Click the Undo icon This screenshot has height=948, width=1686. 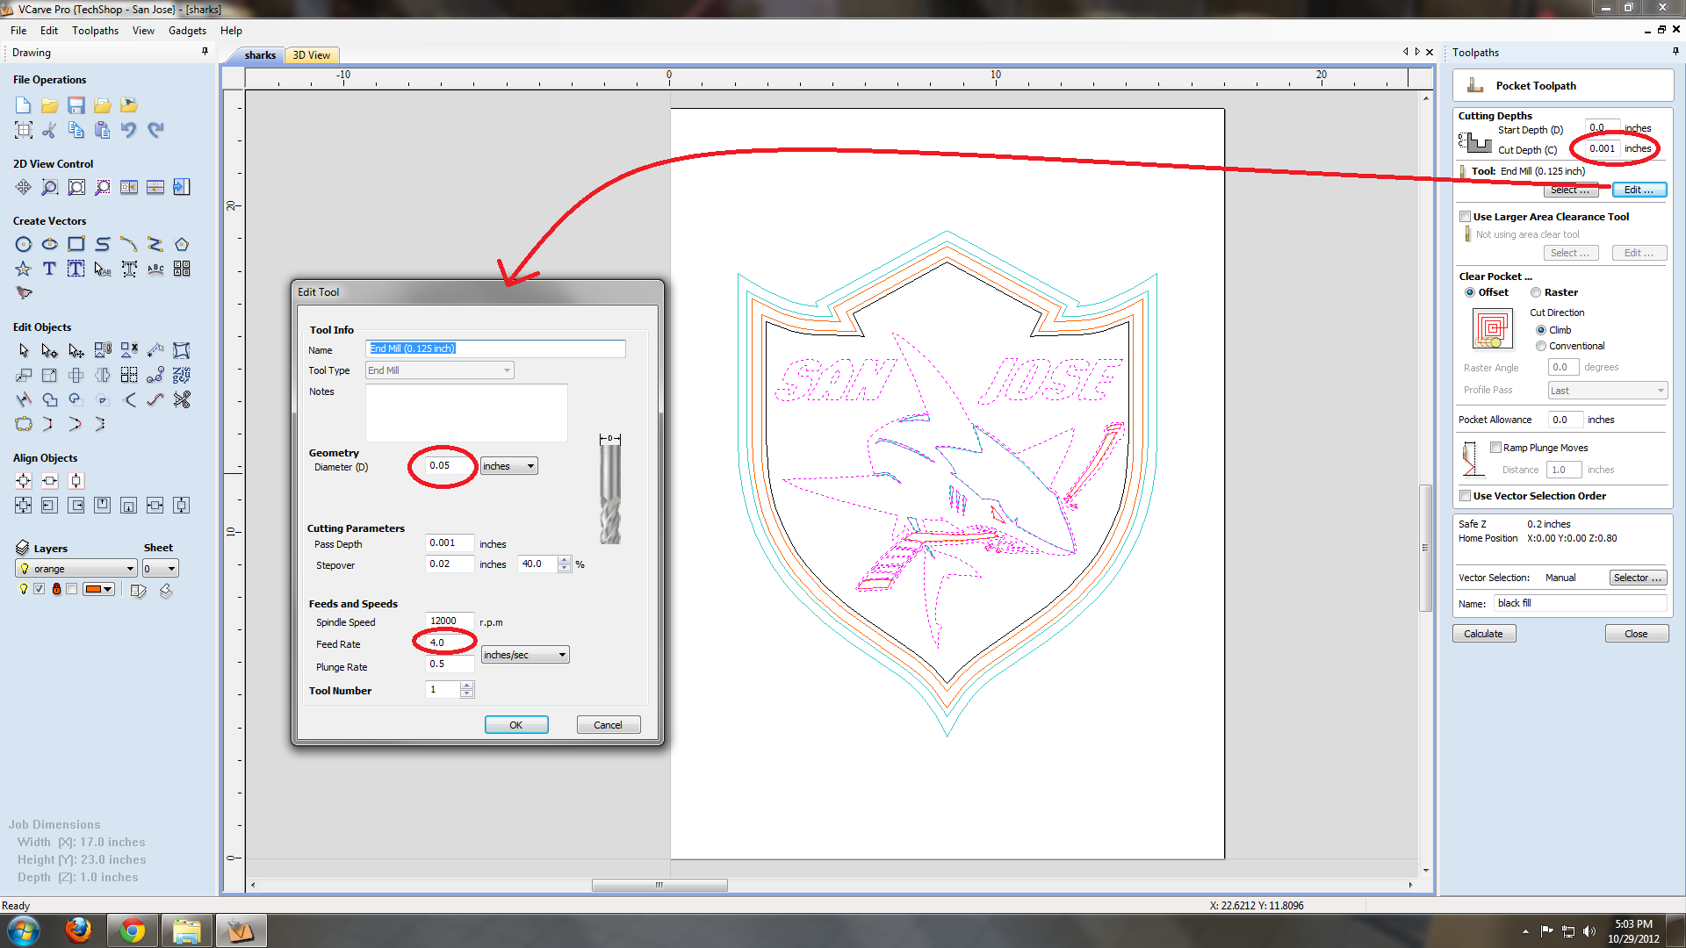(x=129, y=130)
